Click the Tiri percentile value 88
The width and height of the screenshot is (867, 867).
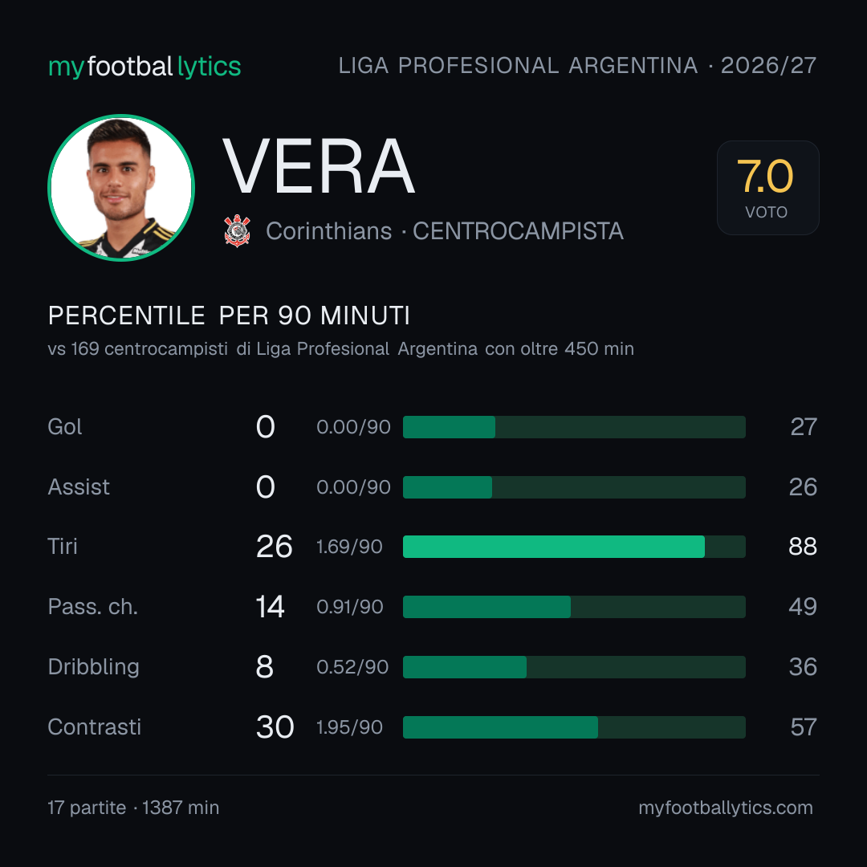coord(803,547)
